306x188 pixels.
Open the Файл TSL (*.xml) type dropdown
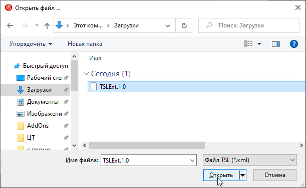click(x=249, y=160)
